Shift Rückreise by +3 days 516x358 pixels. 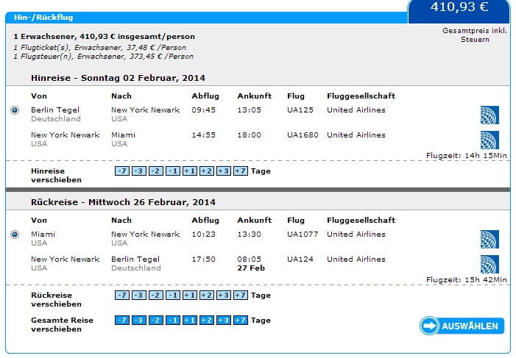(224, 296)
